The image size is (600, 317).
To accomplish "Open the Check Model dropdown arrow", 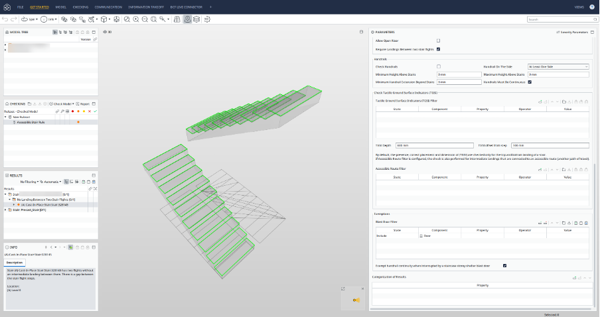I will pyautogui.click(x=73, y=104).
